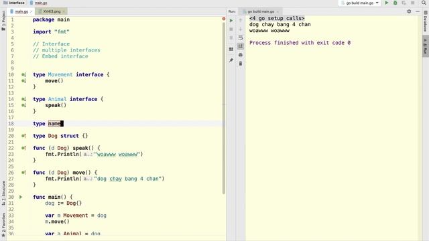Screen dimensions: 429x241
Task: Click the editor vertical scrollbar
Action: pos(224,108)
